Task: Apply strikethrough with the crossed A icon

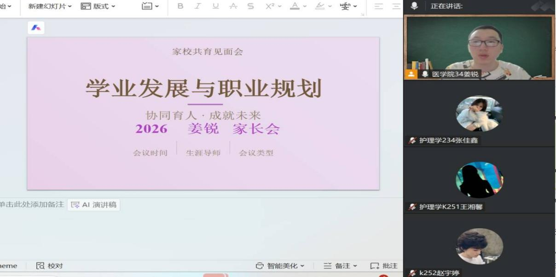Action: coord(233,6)
